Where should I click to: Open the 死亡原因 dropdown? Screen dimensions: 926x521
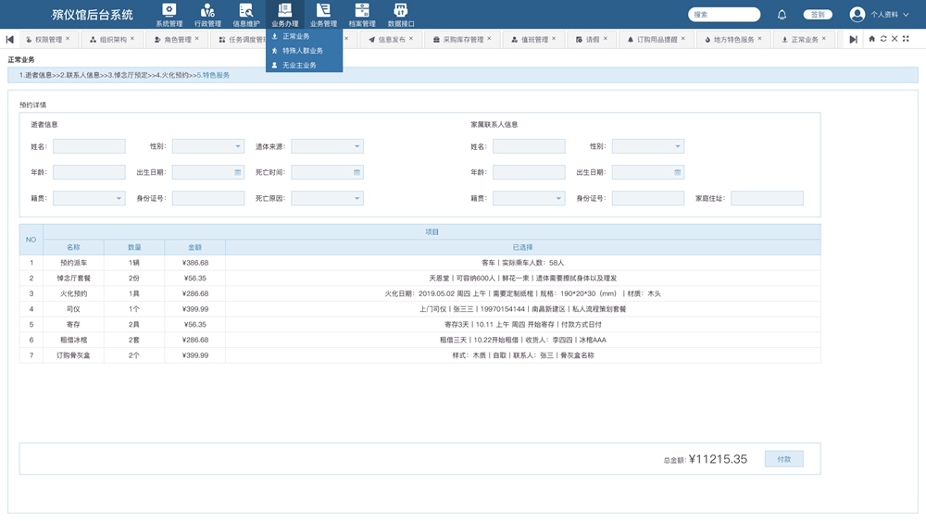[x=357, y=198]
